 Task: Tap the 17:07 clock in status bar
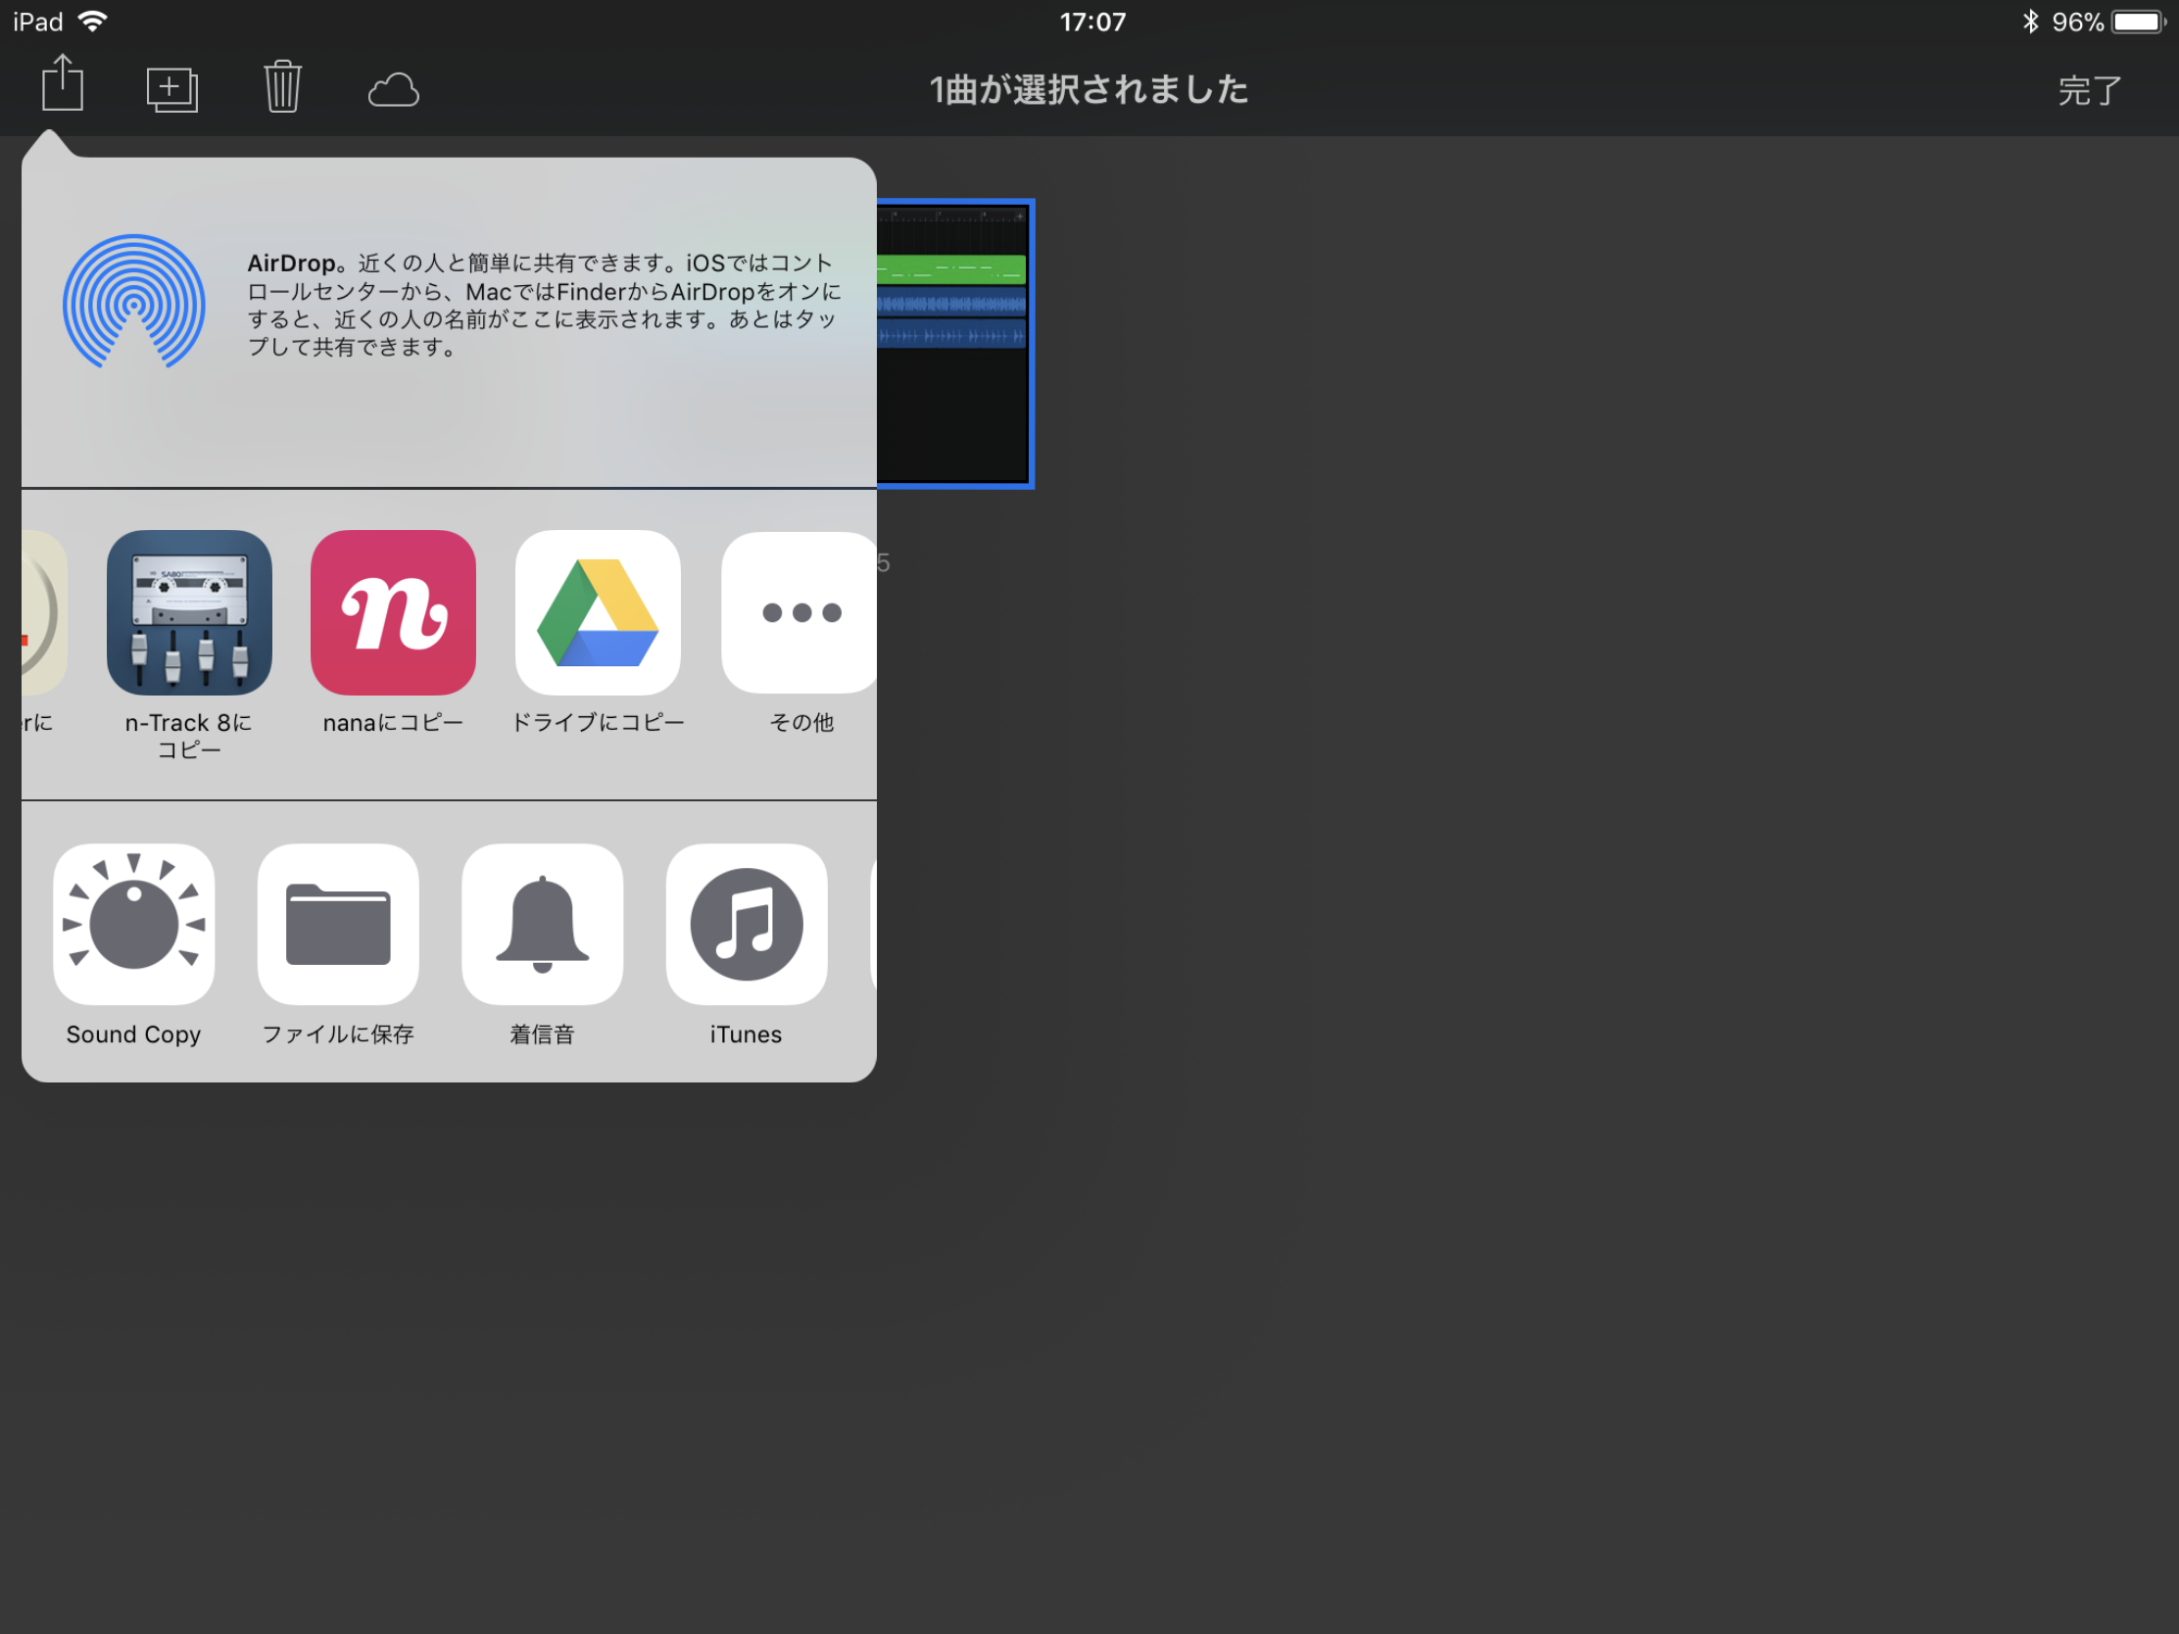pyautogui.click(x=1092, y=22)
